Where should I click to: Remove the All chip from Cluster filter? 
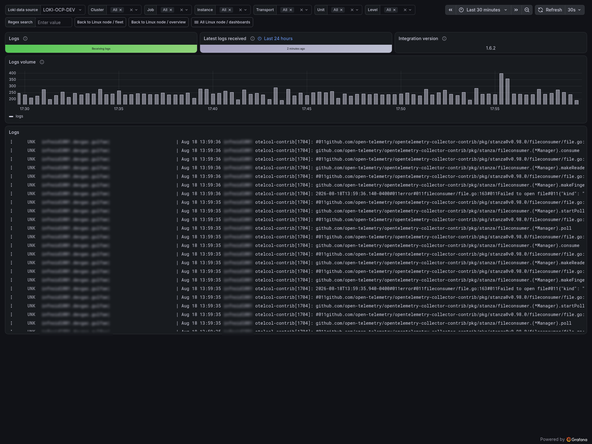point(121,10)
